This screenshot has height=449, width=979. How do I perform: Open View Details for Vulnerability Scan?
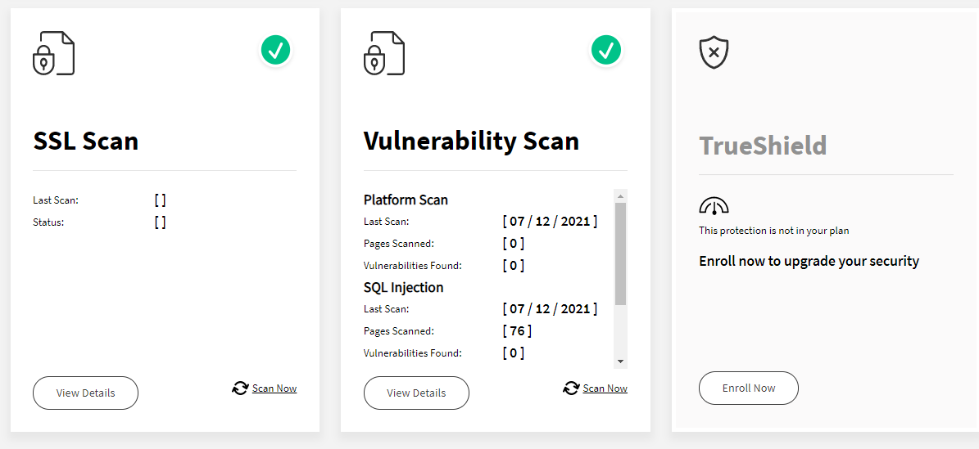(416, 393)
